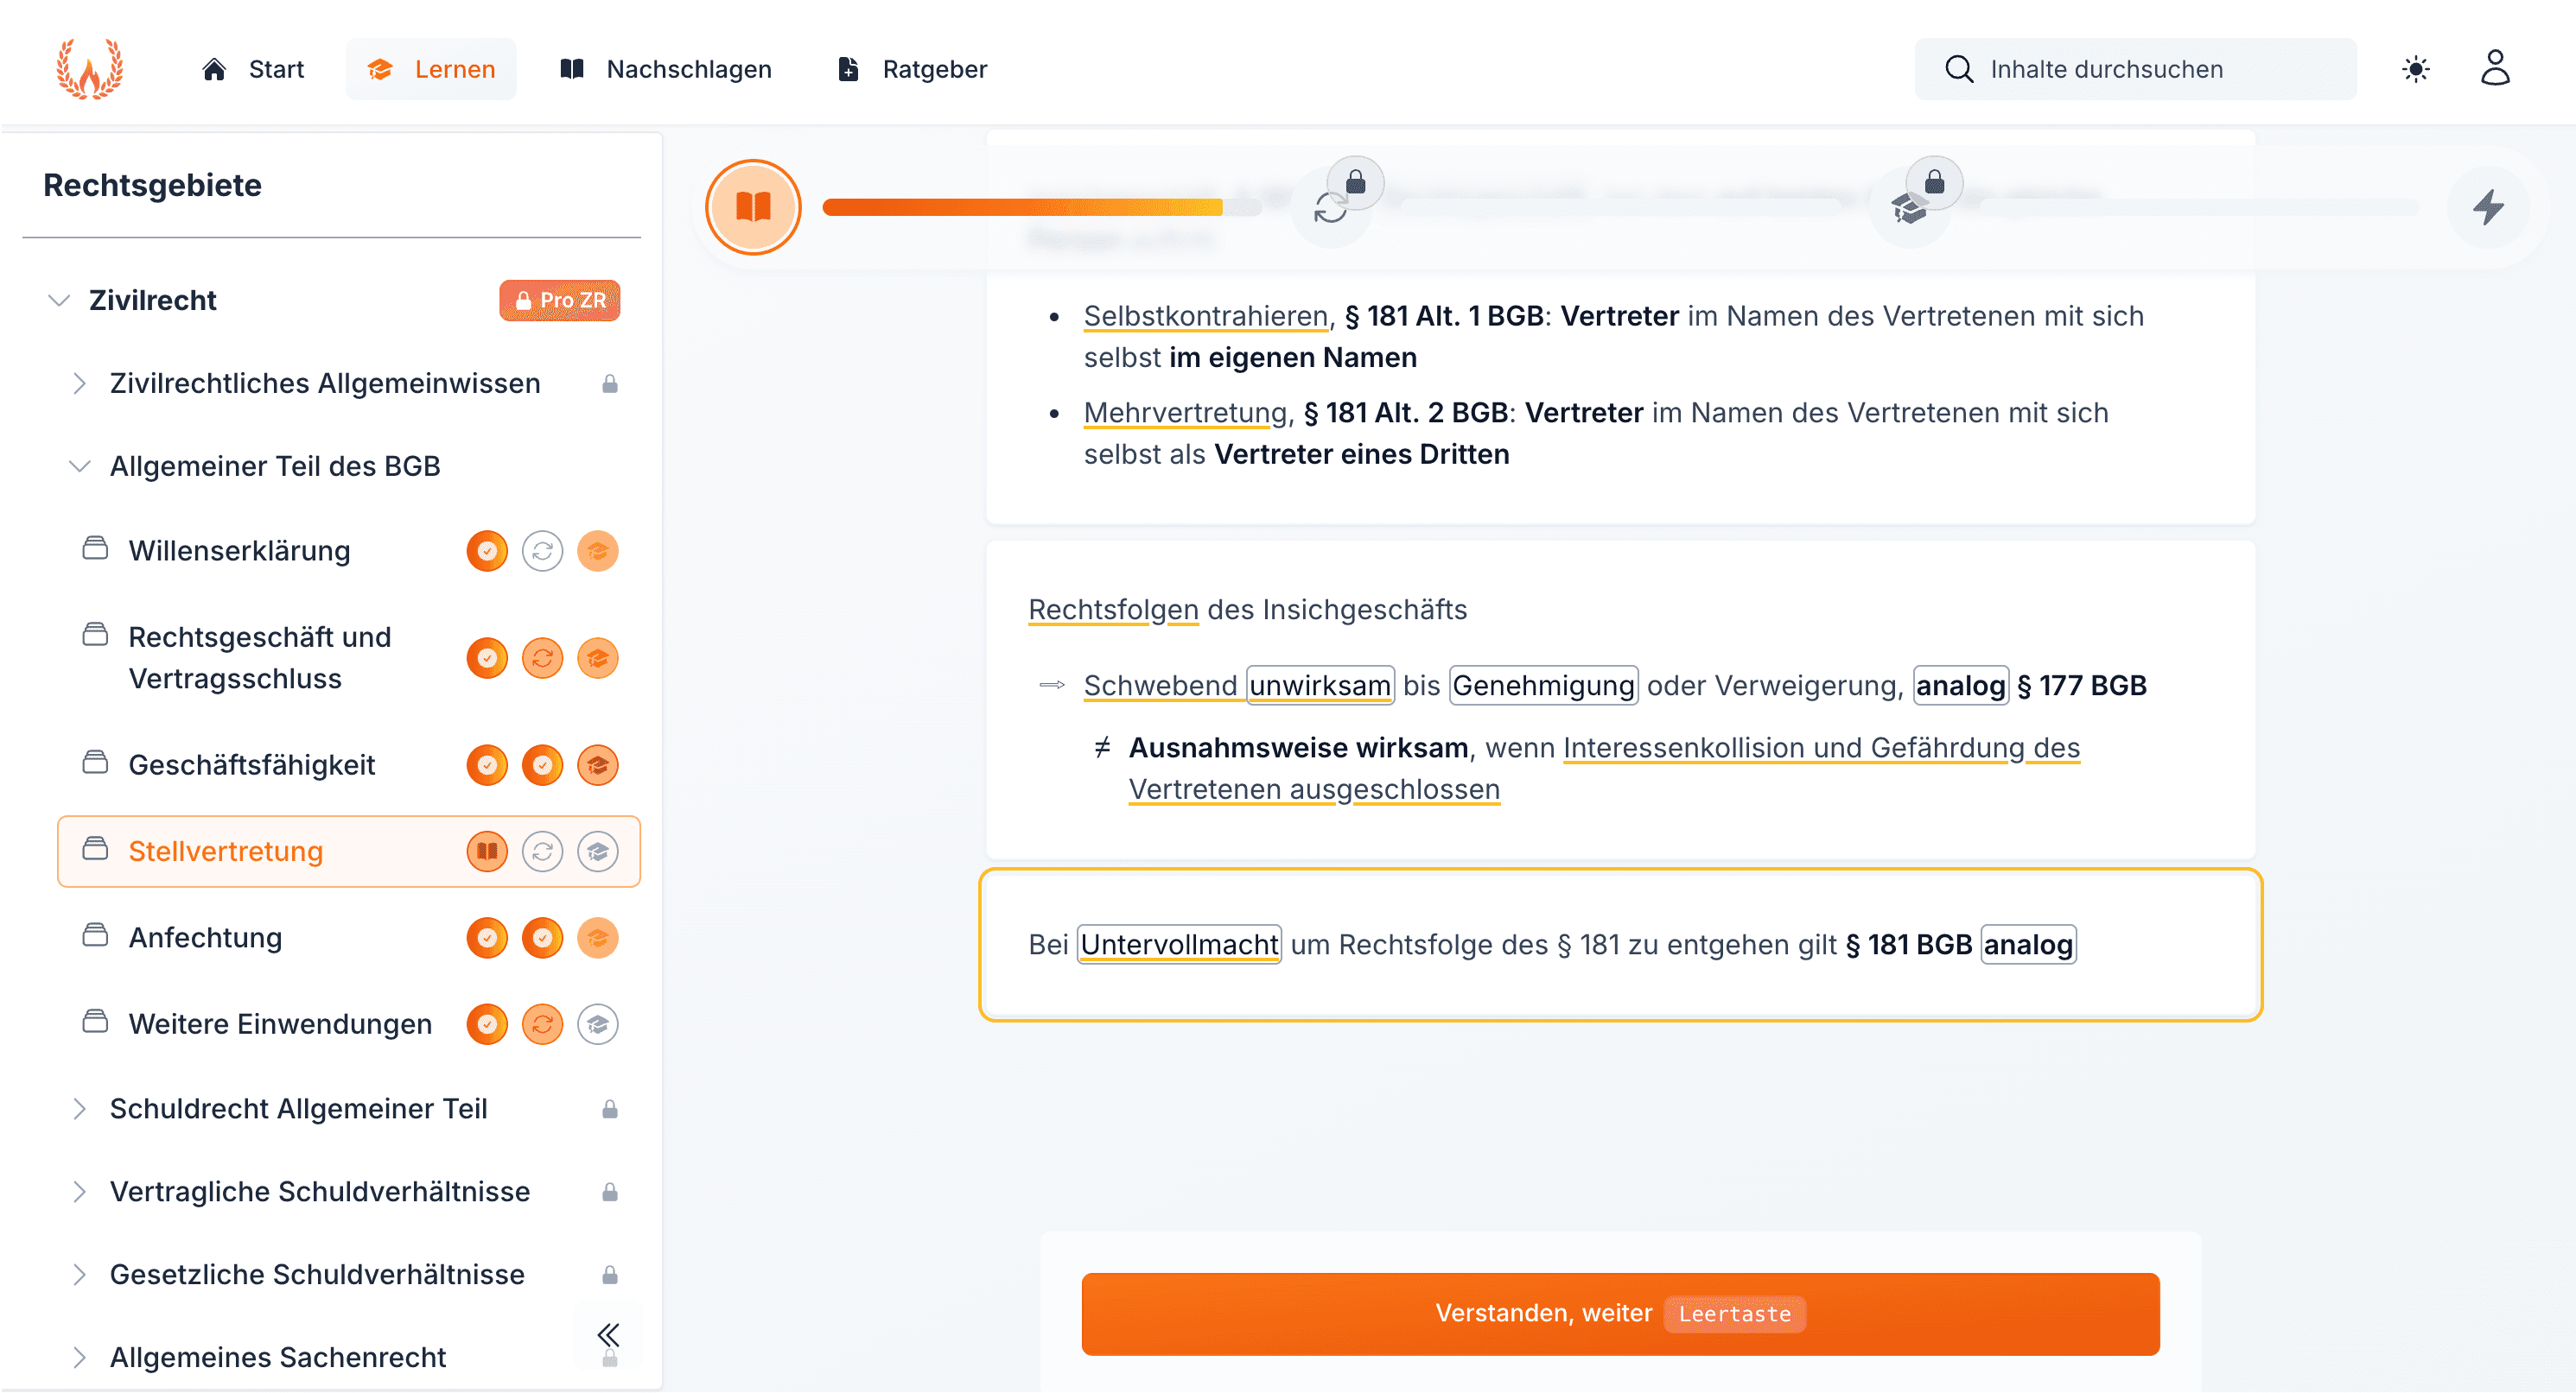The height and width of the screenshot is (1393, 2576).
Task: Click the lock icon beside Zivilrechtliches Allgemeinwissen
Action: [610, 383]
